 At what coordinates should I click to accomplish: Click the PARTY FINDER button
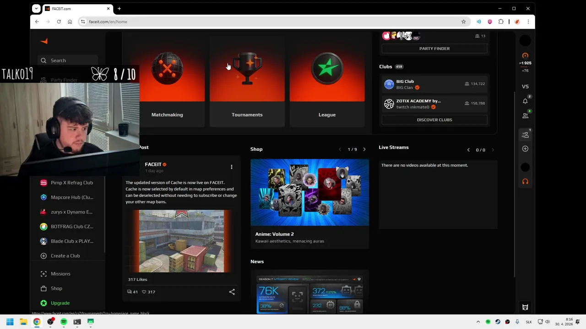[x=434, y=48]
